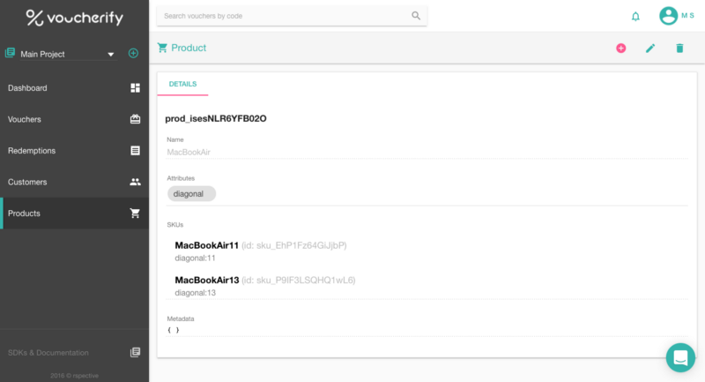Click the diagonal:11 attribute text
This screenshot has height=382, width=705.
(x=195, y=258)
